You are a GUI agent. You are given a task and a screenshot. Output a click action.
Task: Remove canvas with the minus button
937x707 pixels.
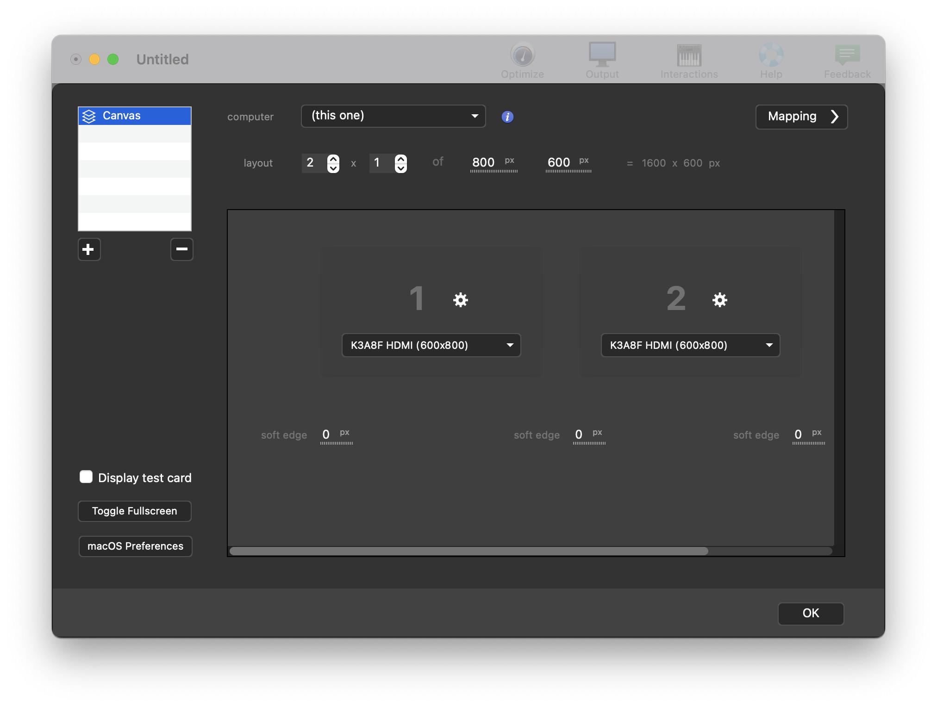tap(181, 249)
